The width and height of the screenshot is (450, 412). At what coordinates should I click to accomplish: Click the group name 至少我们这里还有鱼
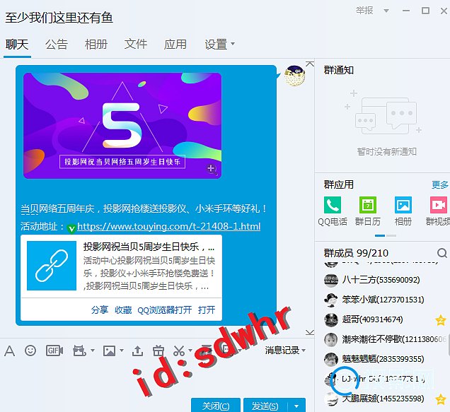[59, 18]
